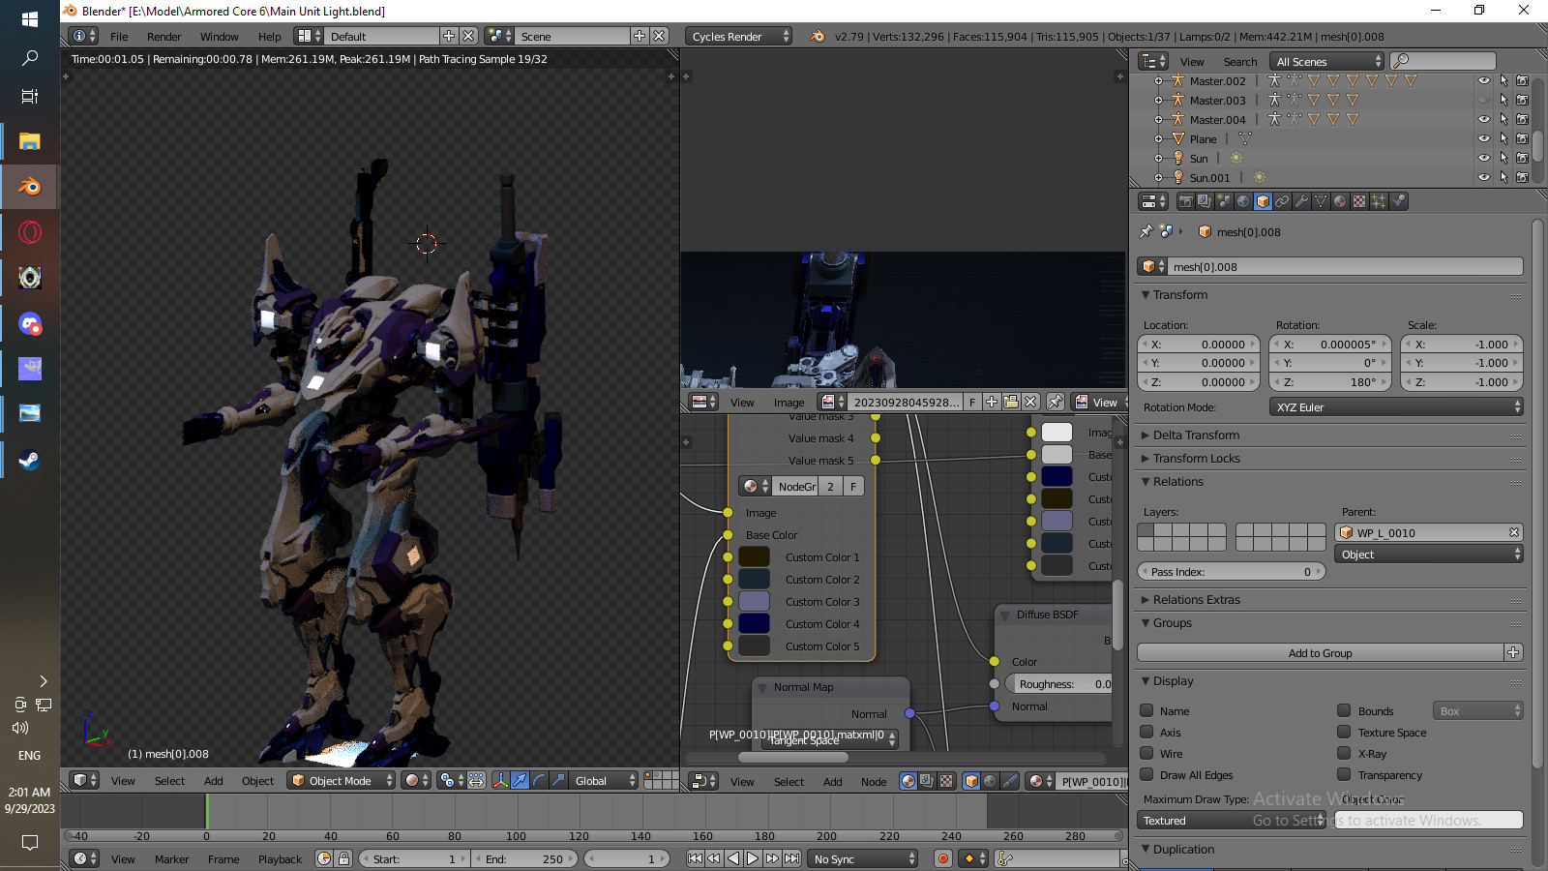The image size is (1548, 871).
Task: Enable the Axis display checkbox
Action: click(1146, 732)
